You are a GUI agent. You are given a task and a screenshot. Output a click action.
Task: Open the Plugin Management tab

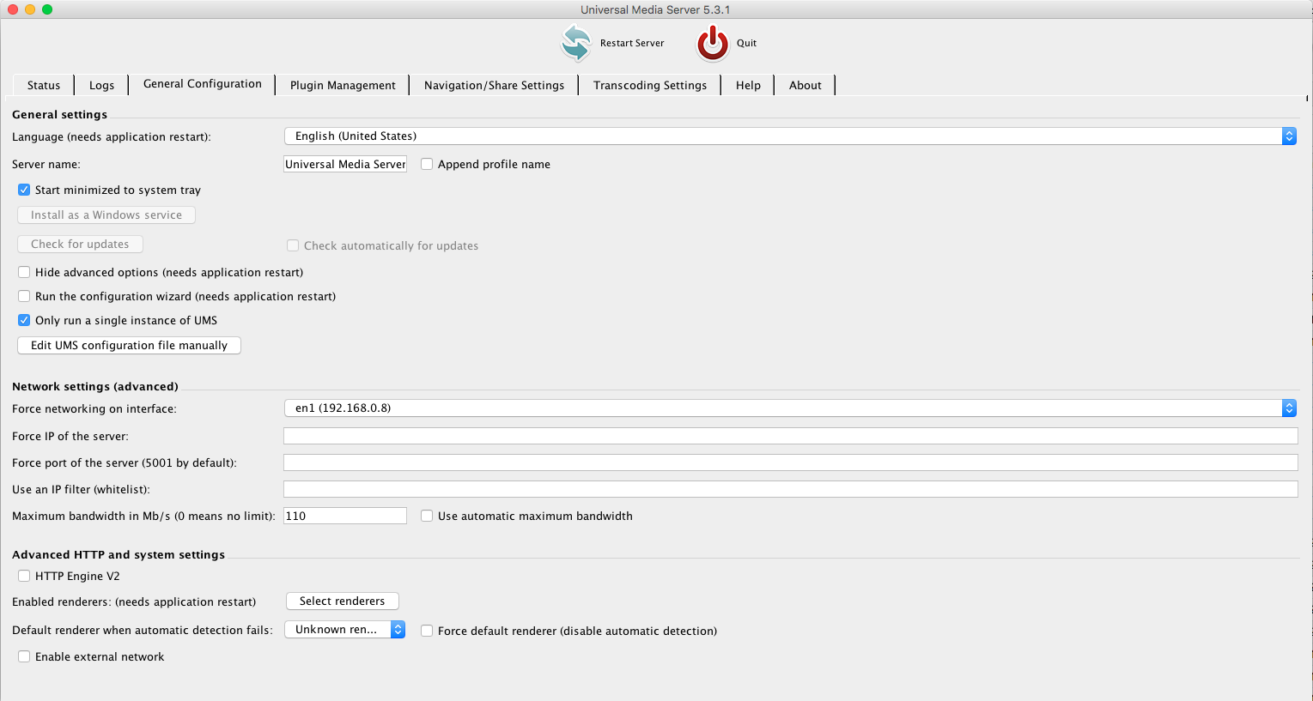[343, 85]
